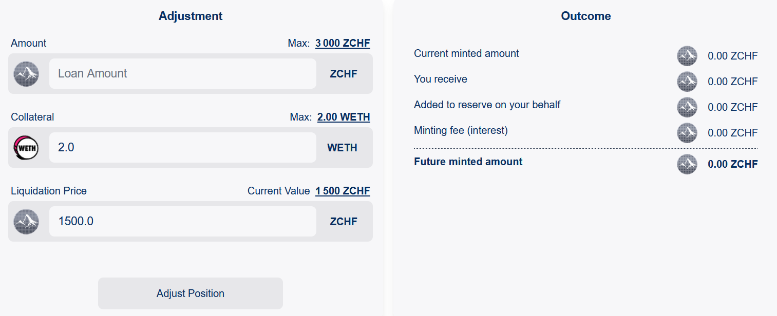Click the Collateral input showing 2.0

click(x=182, y=148)
